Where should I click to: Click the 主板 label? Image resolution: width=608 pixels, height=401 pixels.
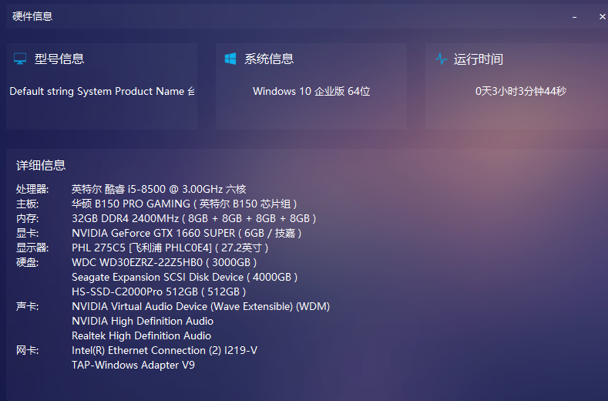[27, 204]
